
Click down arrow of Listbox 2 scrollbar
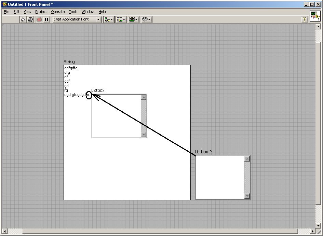(x=247, y=196)
